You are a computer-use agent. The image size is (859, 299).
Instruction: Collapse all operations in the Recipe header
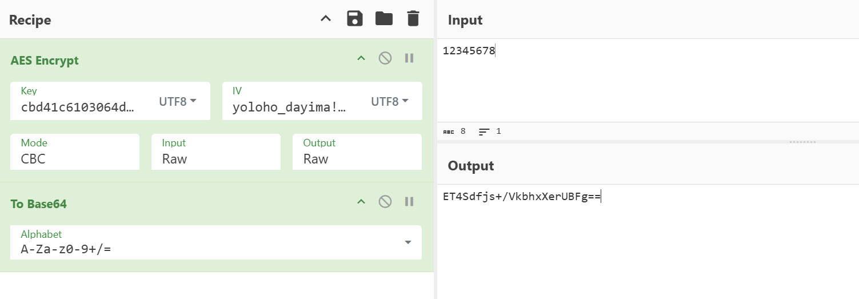tap(326, 19)
